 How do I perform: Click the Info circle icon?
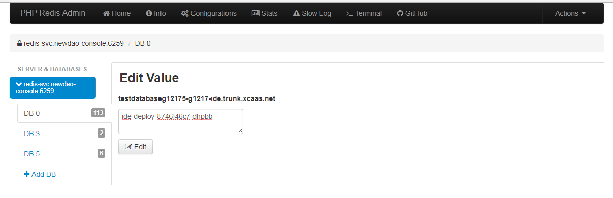tap(149, 14)
